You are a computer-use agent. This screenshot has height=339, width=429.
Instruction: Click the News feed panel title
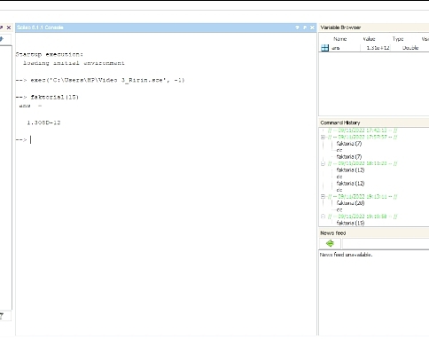coord(332,233)
